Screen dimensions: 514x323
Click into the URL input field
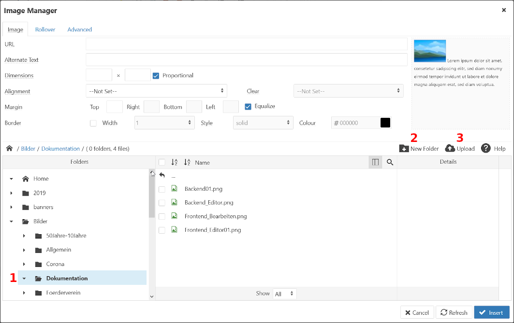point(247,44)
